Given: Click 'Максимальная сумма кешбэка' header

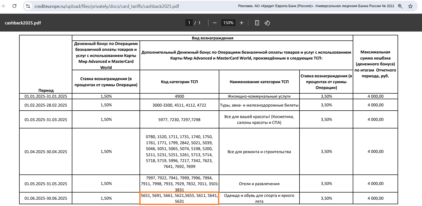Looking at the screenshot, I should [x=375, y=64].
